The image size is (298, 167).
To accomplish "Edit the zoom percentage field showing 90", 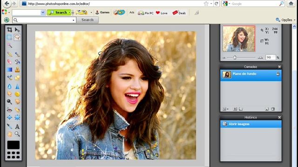I will click(270, 58).
